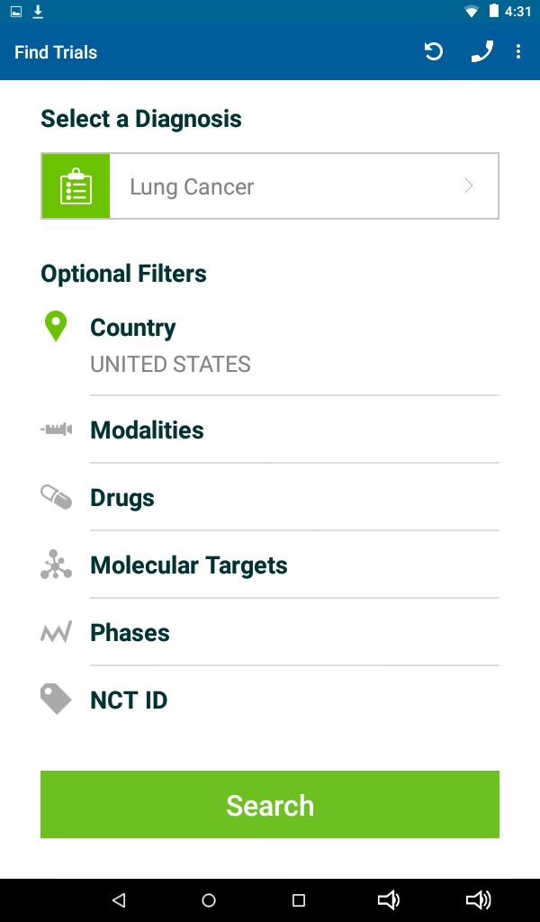The width and height of the screenshot is (540, 922).
Task: Tap the phone call icon
Action: (x=481, y=51)
